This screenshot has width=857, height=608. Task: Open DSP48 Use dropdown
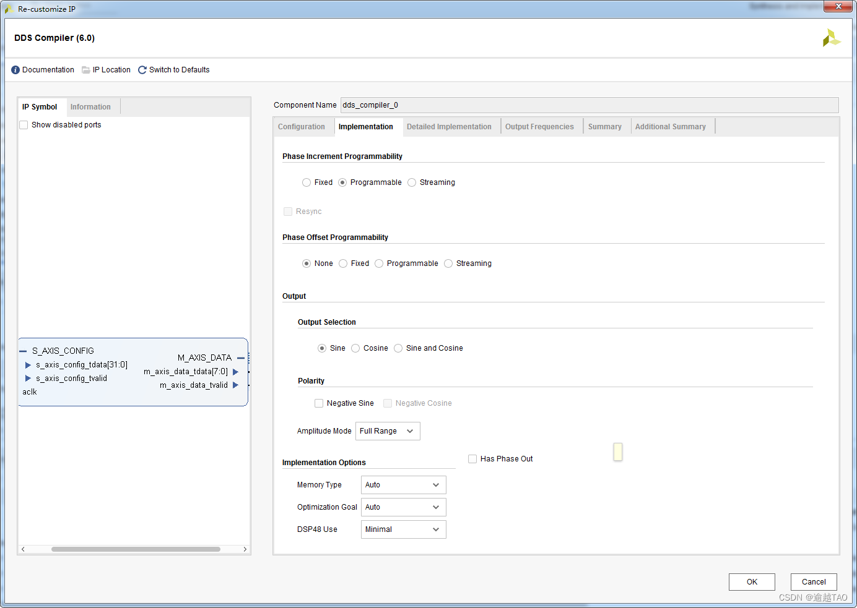coord(404,529)
